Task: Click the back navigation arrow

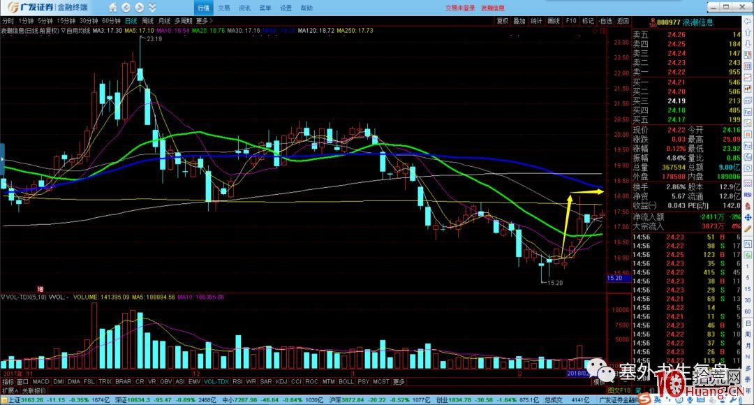Action: pos(126,8)
